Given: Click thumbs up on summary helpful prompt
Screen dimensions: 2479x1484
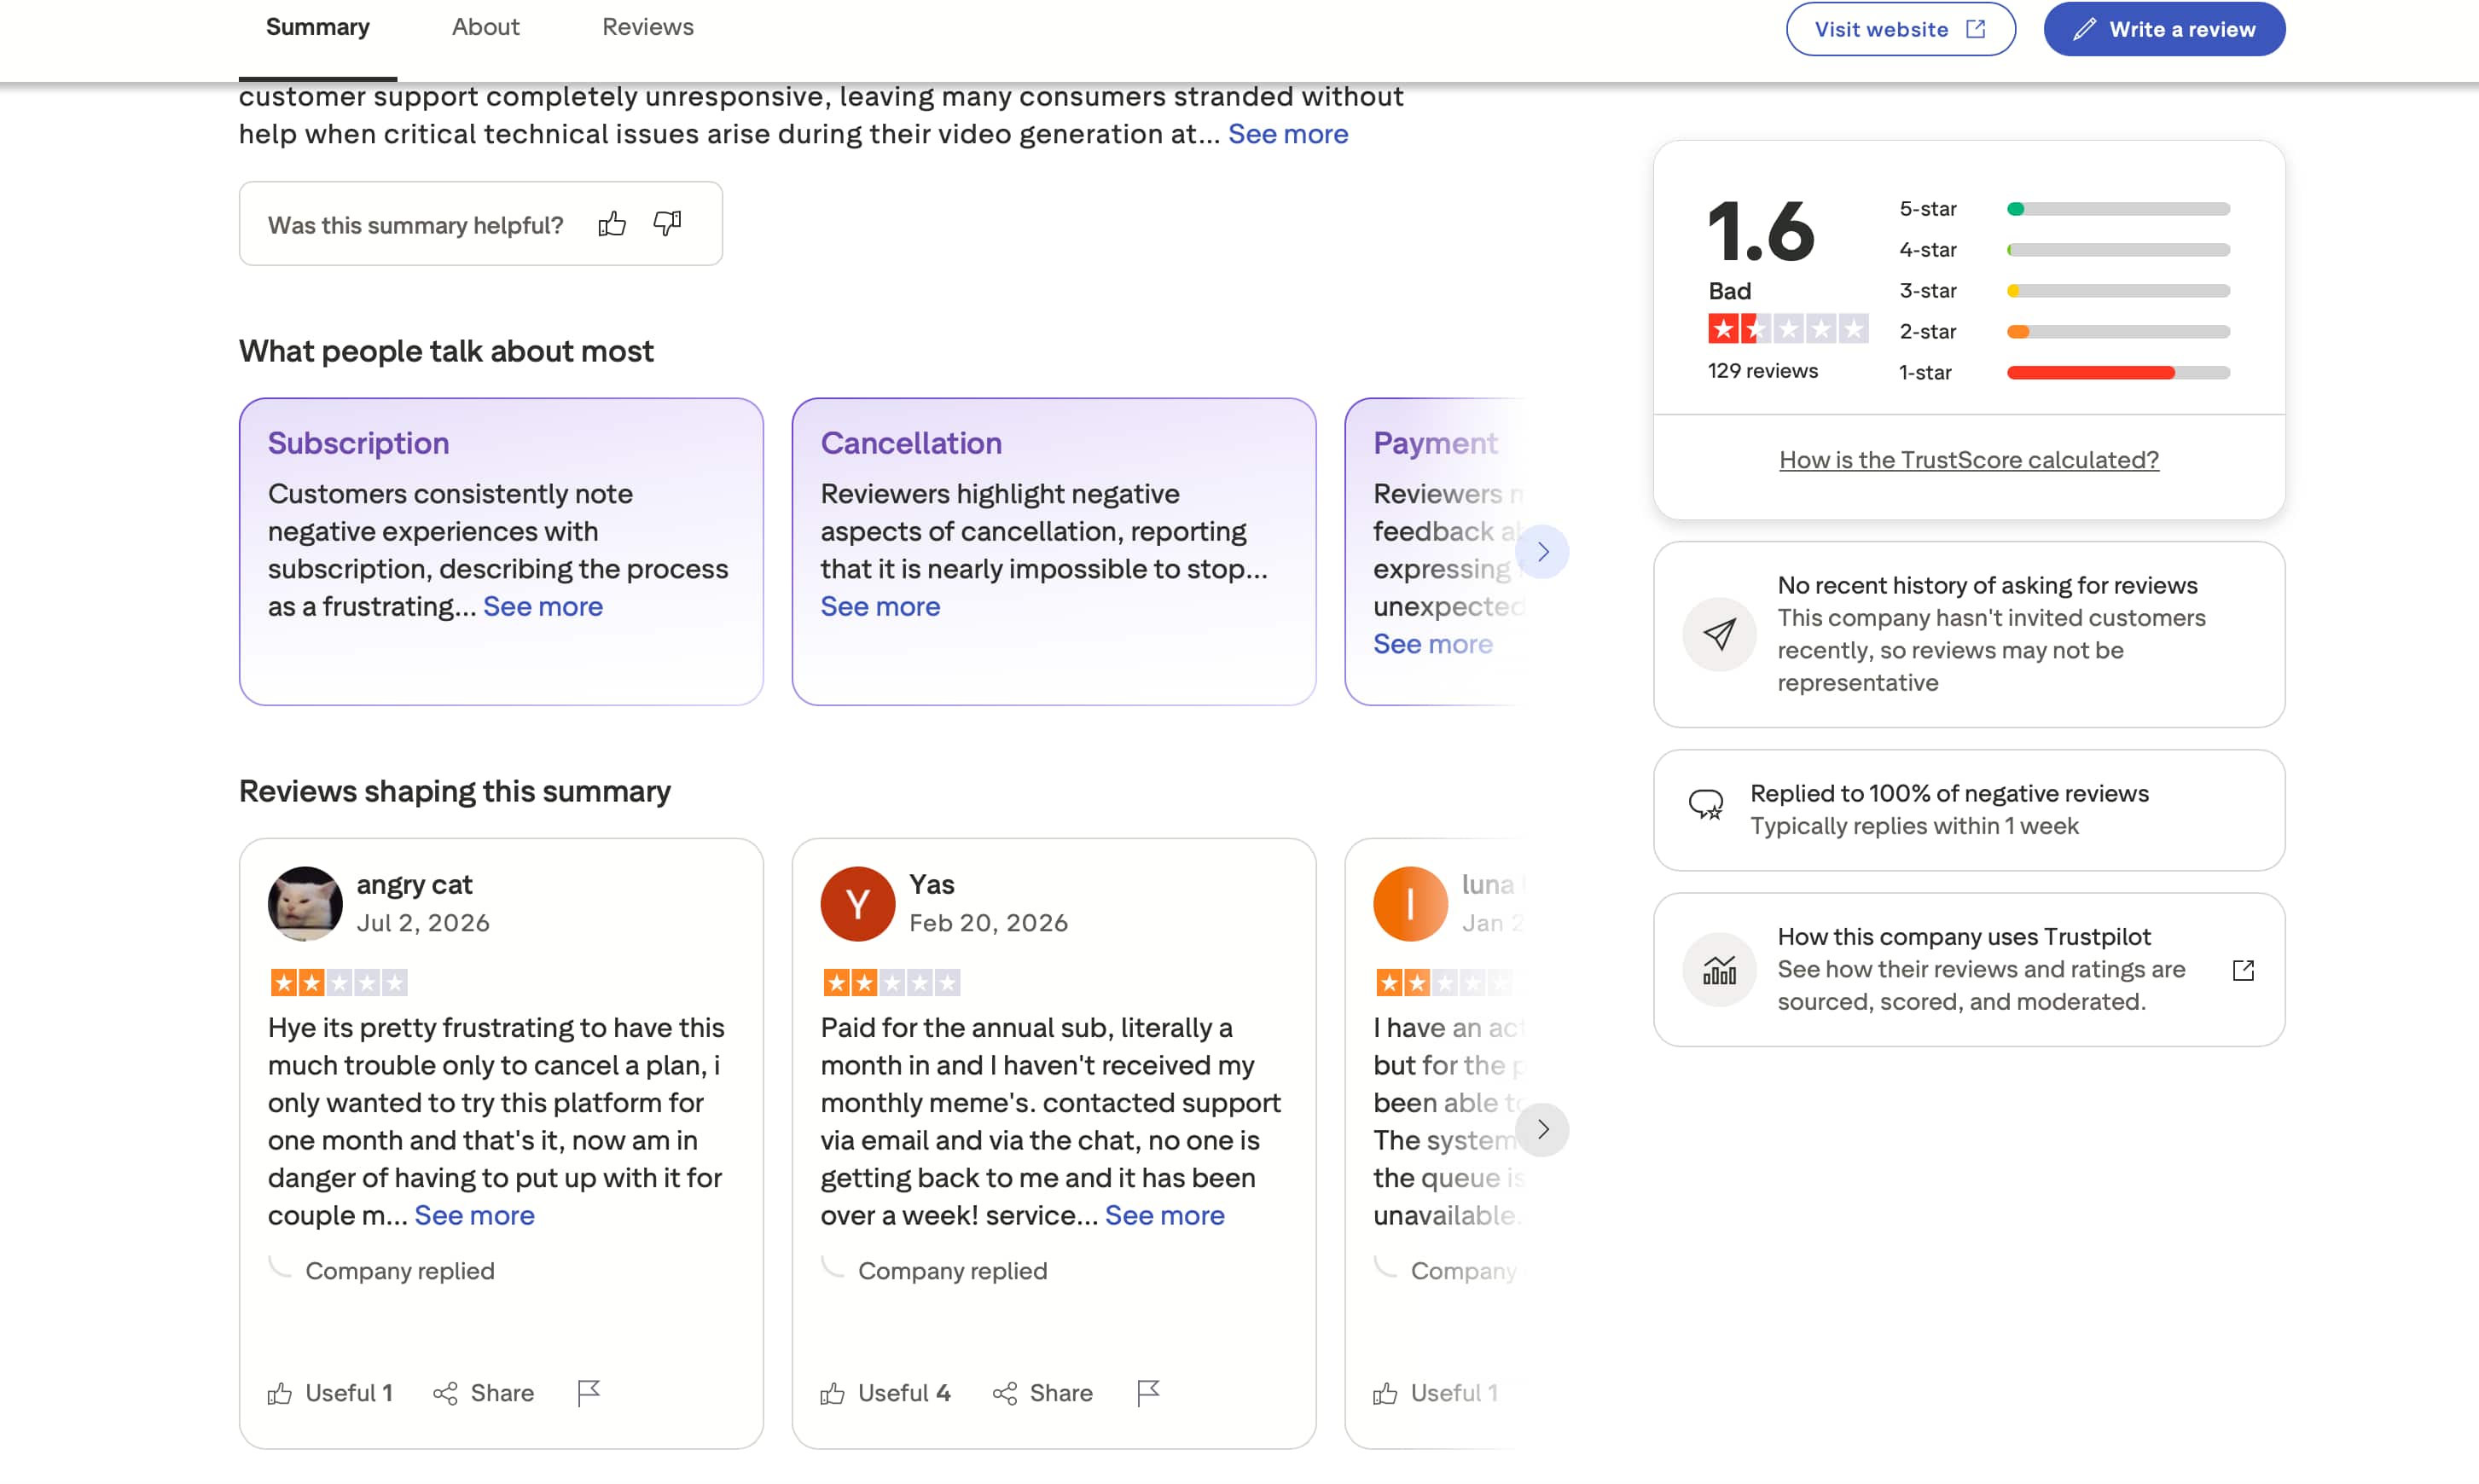Looking at the screenshot, I should pyautogui.click(x=612, y=224).
